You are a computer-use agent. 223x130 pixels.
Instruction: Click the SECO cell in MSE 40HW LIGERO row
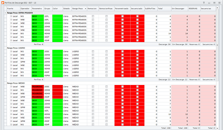point(37,65)
